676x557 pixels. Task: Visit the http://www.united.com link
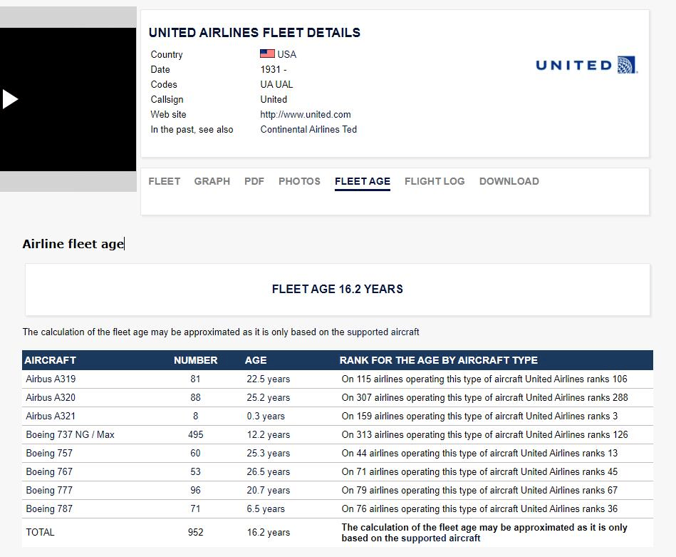click(306, 114)
